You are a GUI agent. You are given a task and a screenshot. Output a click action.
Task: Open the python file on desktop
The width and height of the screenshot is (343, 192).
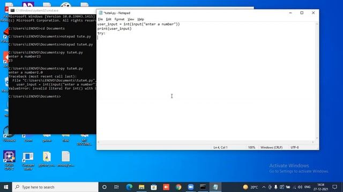pyautogui.click(x=47, y=159)
